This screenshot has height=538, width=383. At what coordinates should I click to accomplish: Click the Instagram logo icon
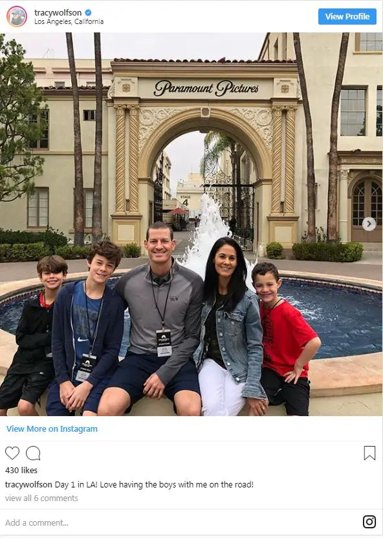tap(369, 522)
